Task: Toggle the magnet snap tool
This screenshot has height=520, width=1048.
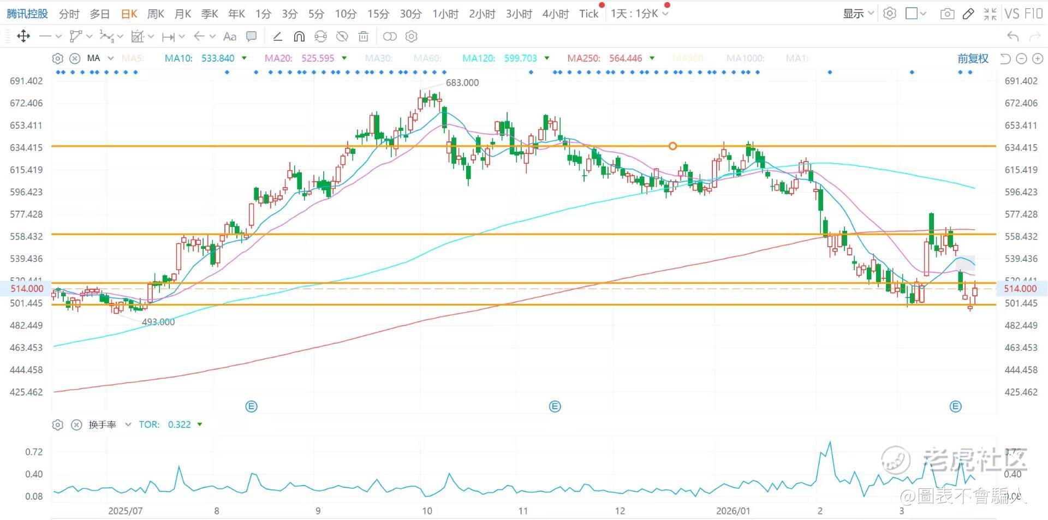Action: click(x=299, y=37)
